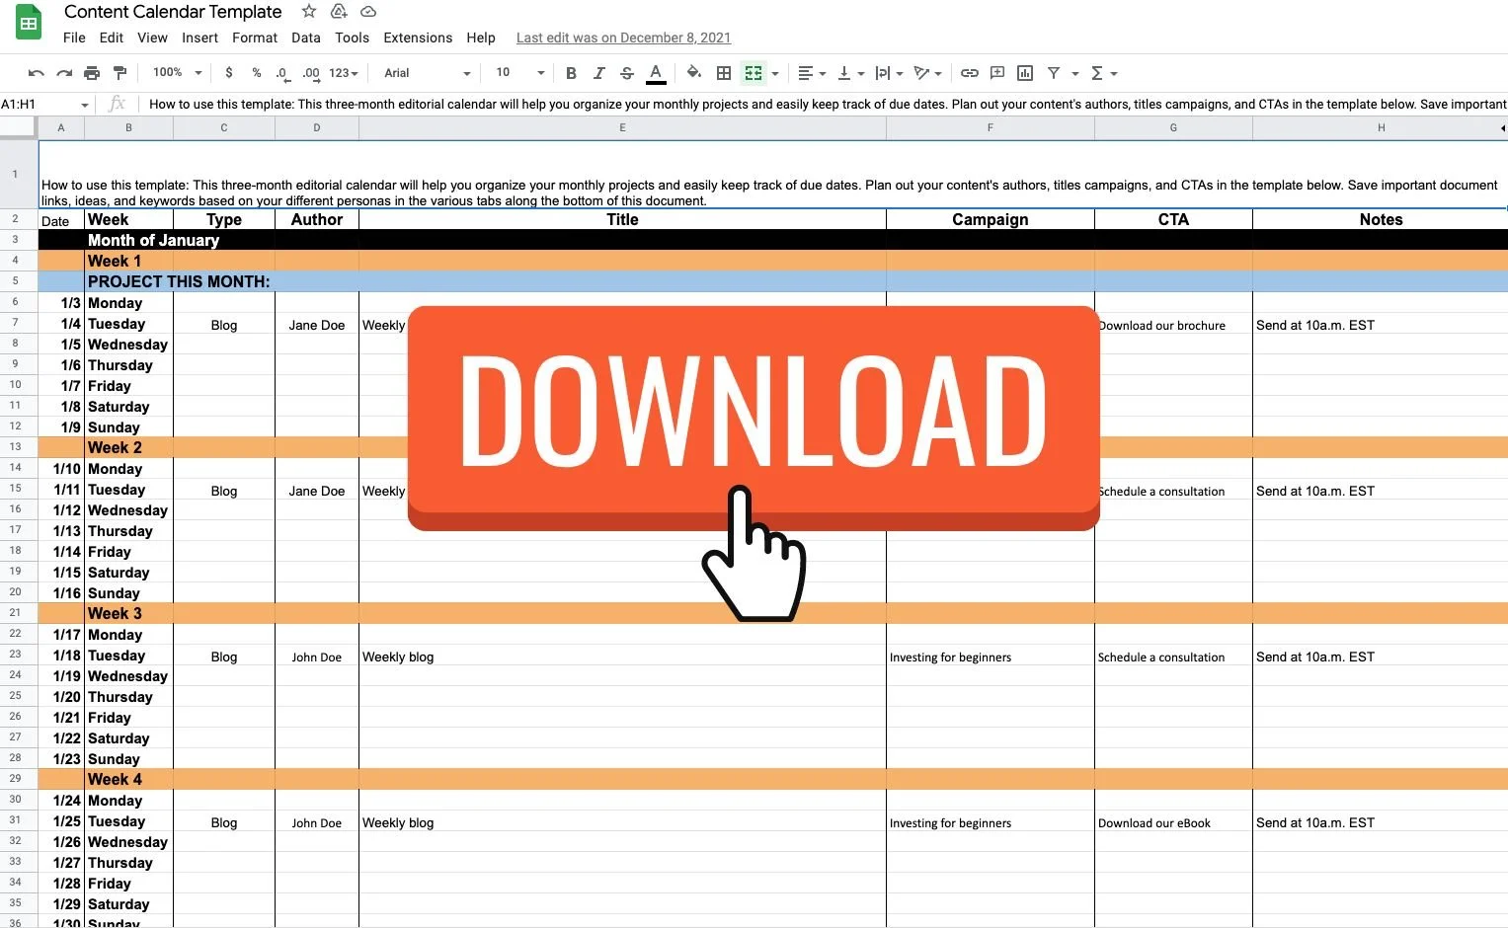Print the spreadsheet
The width and height of the screenshot is (1508, 928).
(92, 73)
